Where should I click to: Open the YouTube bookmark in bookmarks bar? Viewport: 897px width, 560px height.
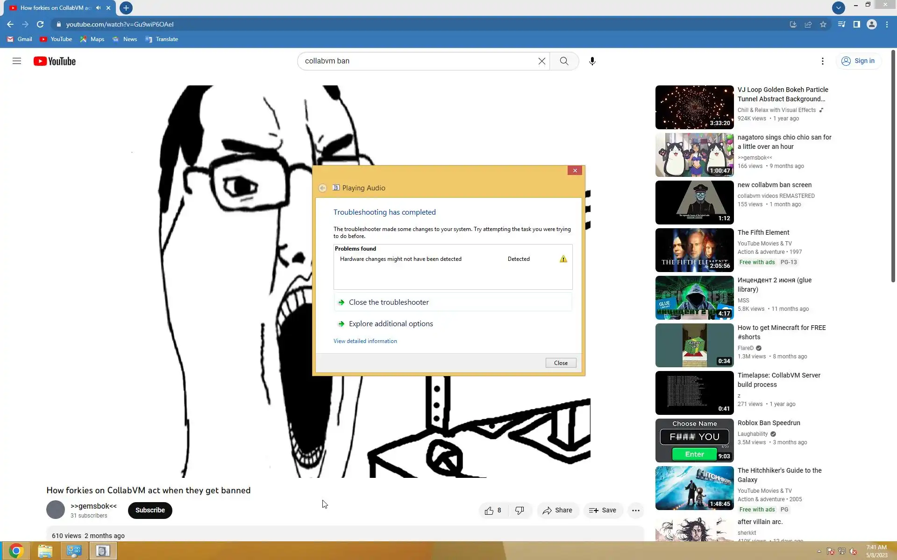[56, 39]
